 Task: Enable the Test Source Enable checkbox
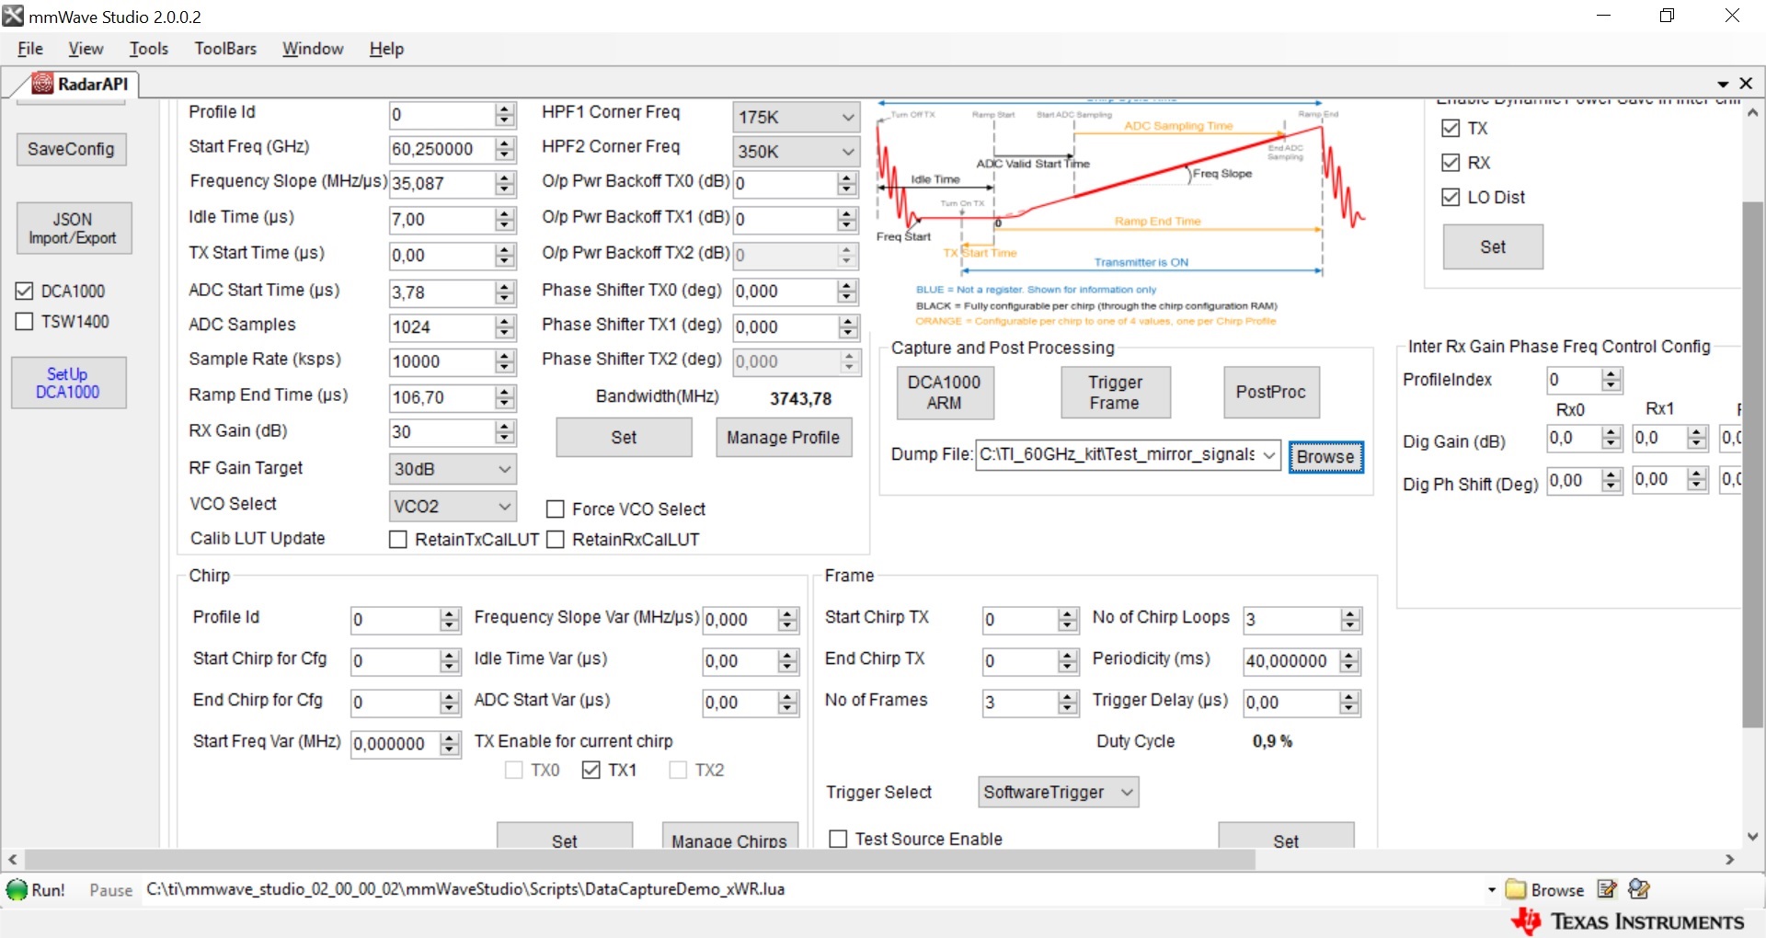(838, 839)
